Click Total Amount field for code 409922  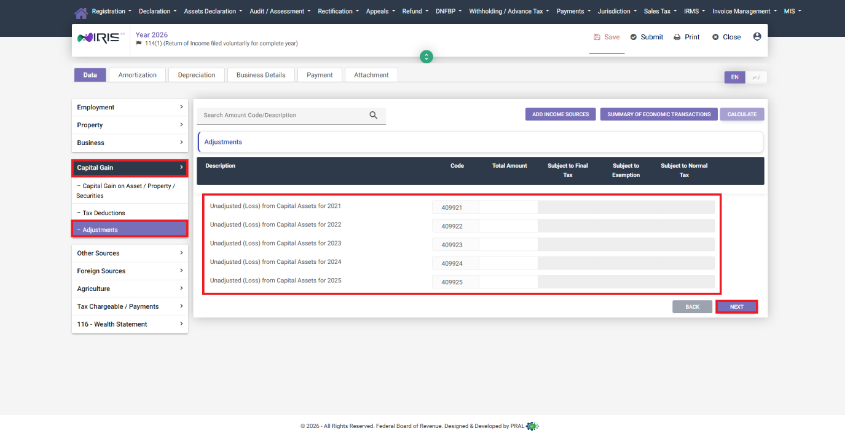[x=508, y=226]
